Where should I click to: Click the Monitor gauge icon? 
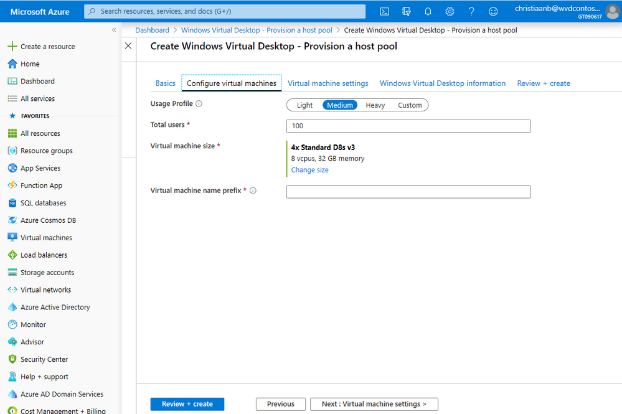(12, 324)
